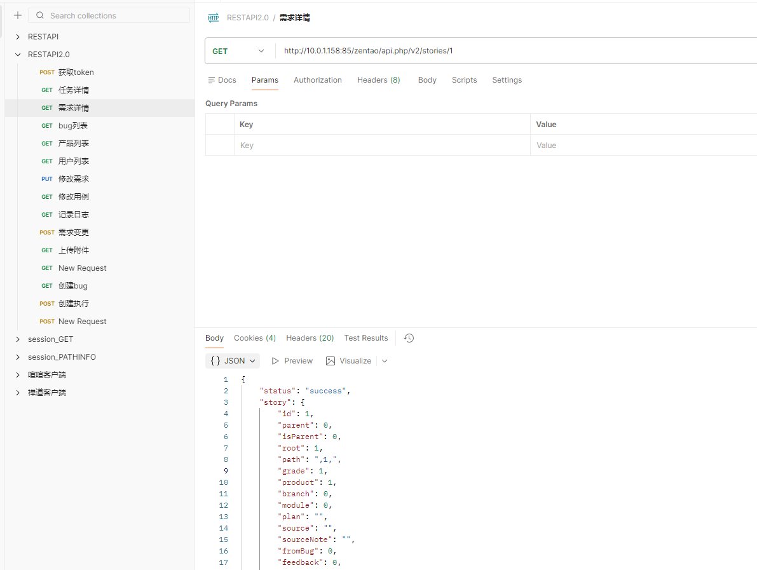757x570 pixels.
Task: Expand the 喧喧客户端 collection
Action: pos(18,375)
